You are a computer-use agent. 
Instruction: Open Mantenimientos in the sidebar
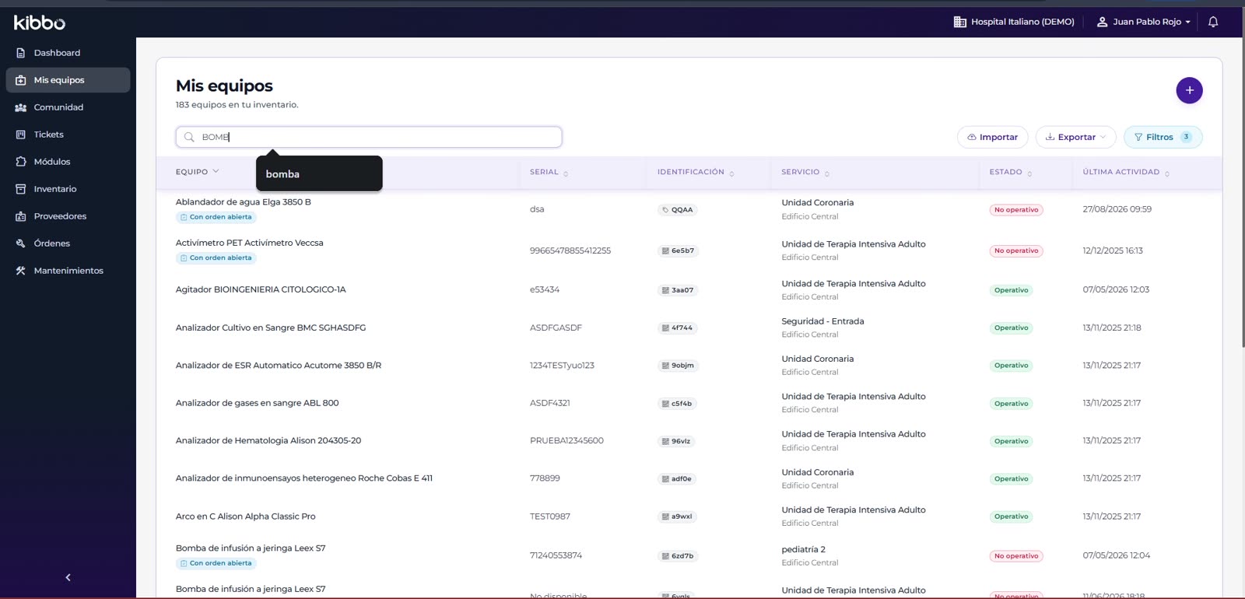[68, 271]
